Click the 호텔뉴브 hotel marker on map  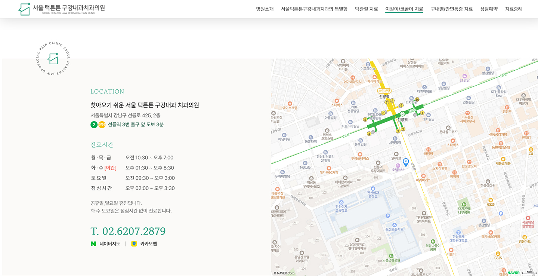tap(398, 165)
